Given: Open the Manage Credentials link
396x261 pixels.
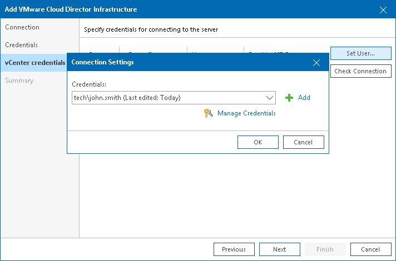Looking at the screenshot, I should [246, 113].
